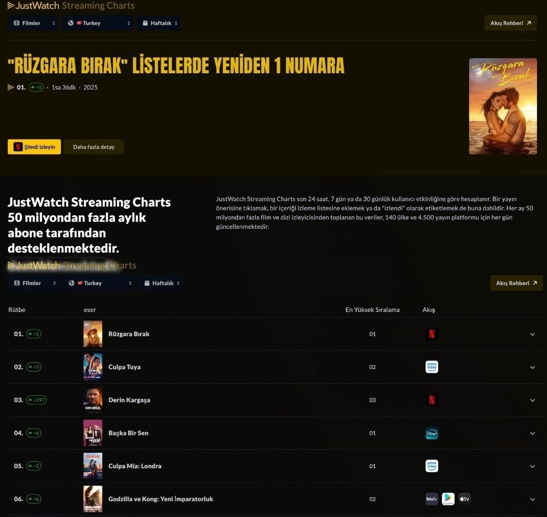Viewport: 547px width, 517px height.
Task: Click Prime Video icon for Culpa Tuya
Action: [431, 367]
